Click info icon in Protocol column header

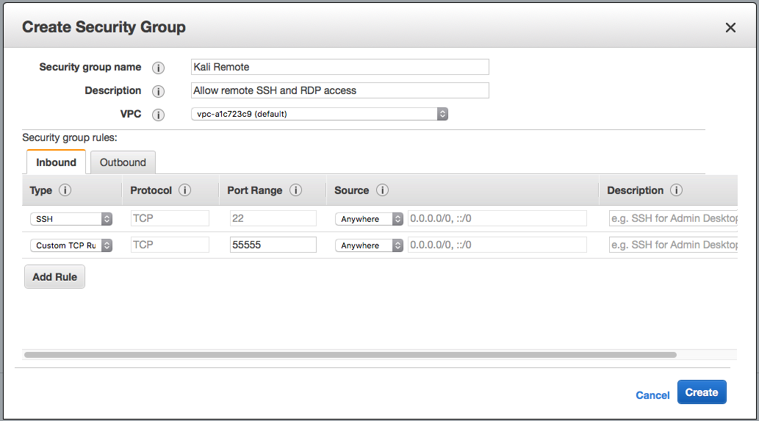pyautogui.click(x=185, y=190)
